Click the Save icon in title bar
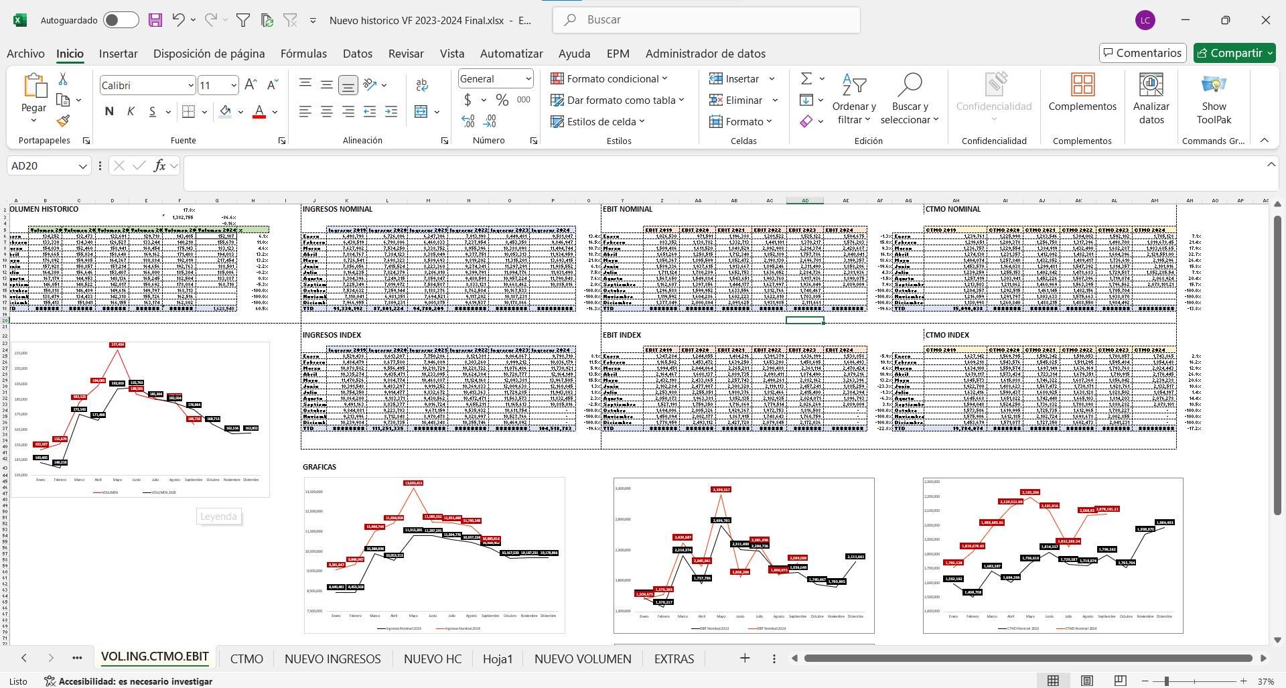1286x688 pixels. click(155, 20)
